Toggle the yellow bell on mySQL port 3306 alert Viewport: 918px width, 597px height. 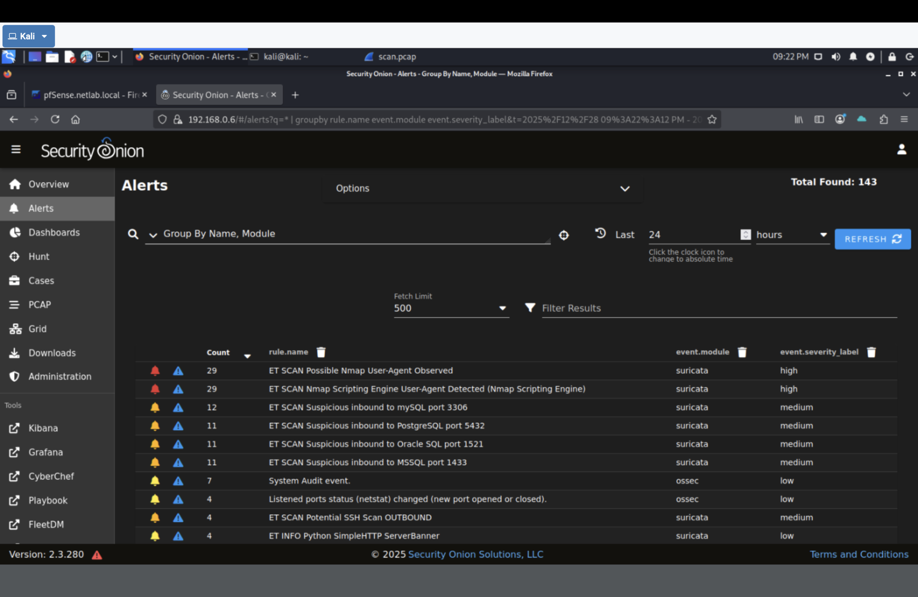(x=155, y=408)
